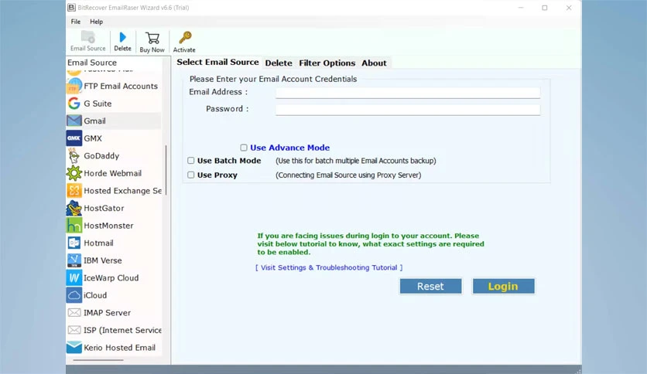Screen dimensions: 647x374
Task: Click the Password input field
Action: pos(408,110)
